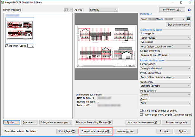Screen dimensions: 195x137
Task: Open the Aperçu Contenu dropdown
Action: click(x=103, y=10)
